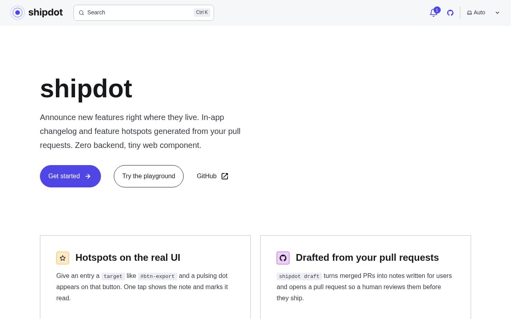The width and height of the screenshot is (511, 319).
Task: Click the 'target' code snippet
Action: point(113,276)
